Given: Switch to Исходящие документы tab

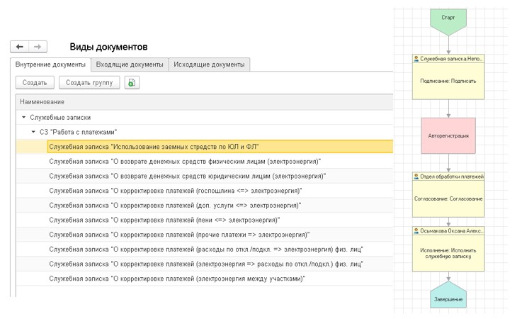Looking at the screenshot, I should click(209, 65).
